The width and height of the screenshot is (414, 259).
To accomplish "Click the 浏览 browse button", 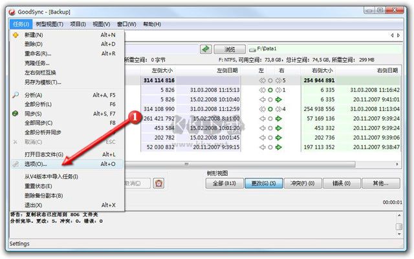I will coord(230,49).
